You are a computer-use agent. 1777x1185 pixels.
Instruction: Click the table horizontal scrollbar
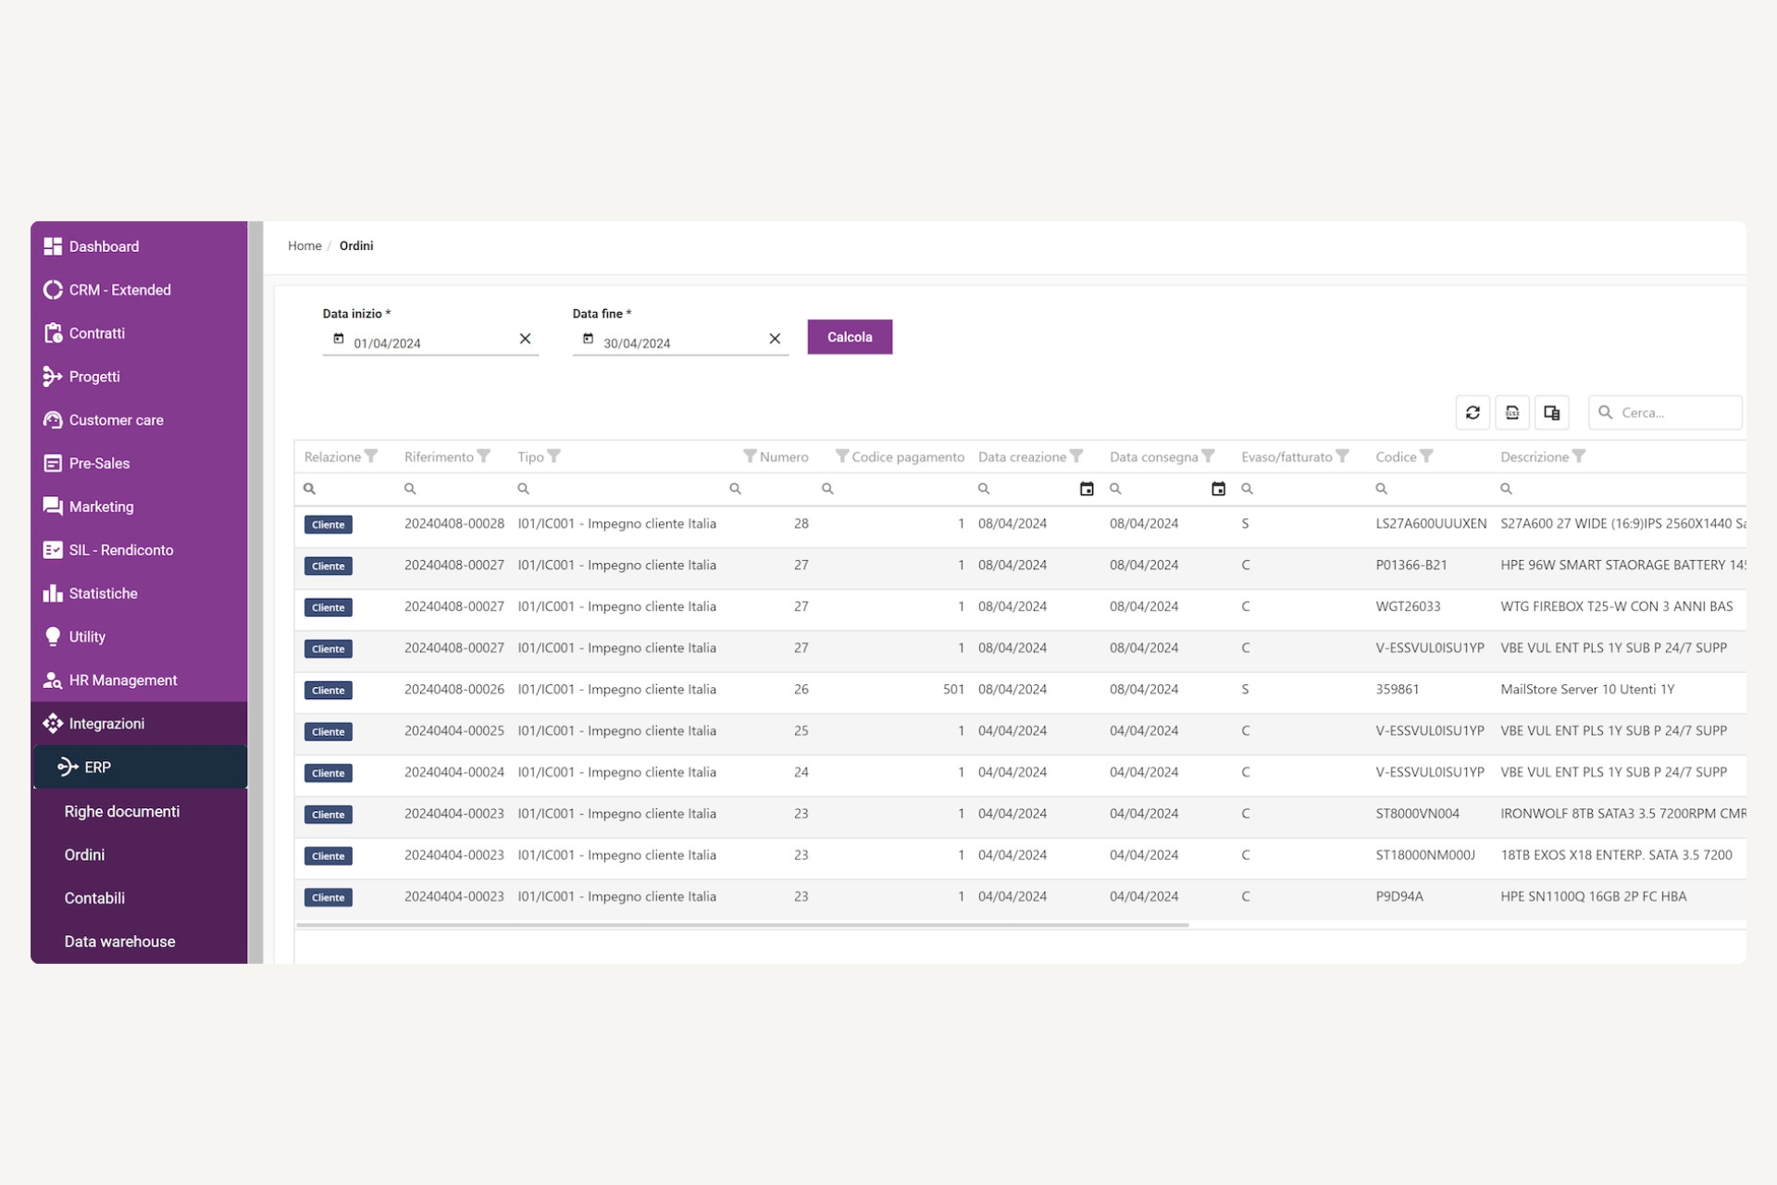tap(742, 925)
